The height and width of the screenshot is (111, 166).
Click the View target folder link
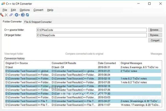point(14,54)
